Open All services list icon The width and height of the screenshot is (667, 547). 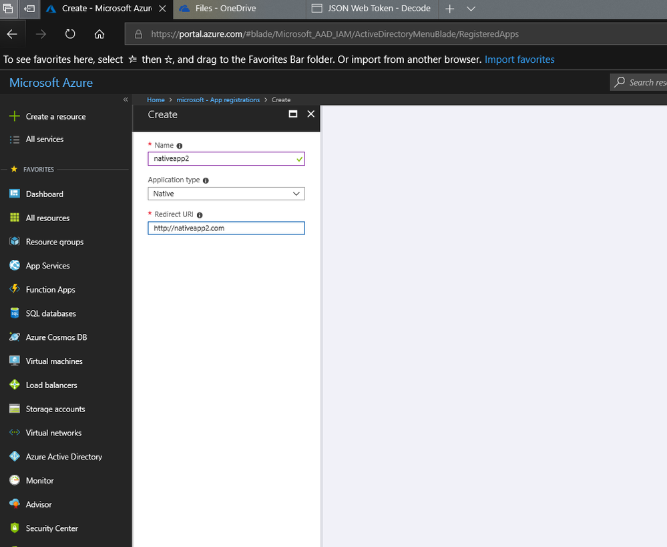click(15, 139)
